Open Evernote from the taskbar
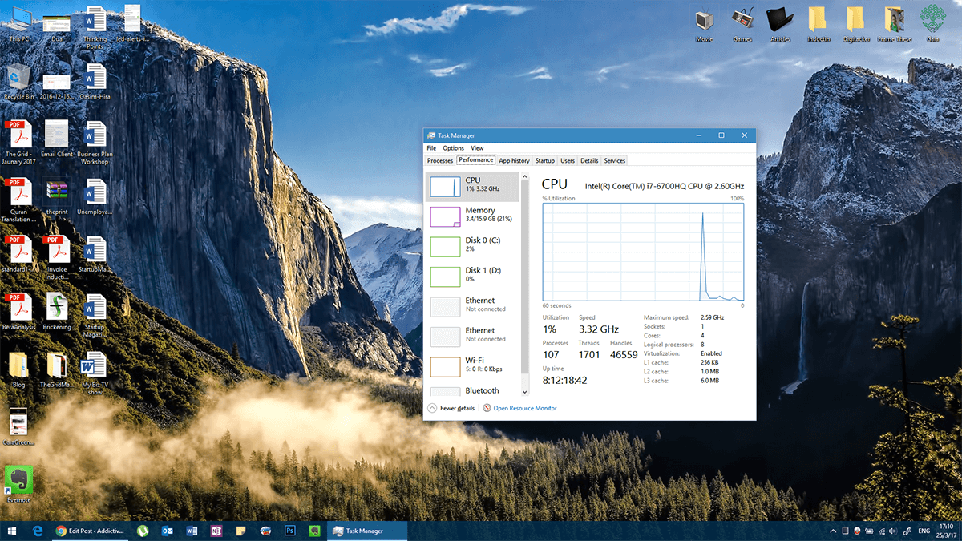The height and width of the screenshot is (541, 962). [x=315, y=531]
